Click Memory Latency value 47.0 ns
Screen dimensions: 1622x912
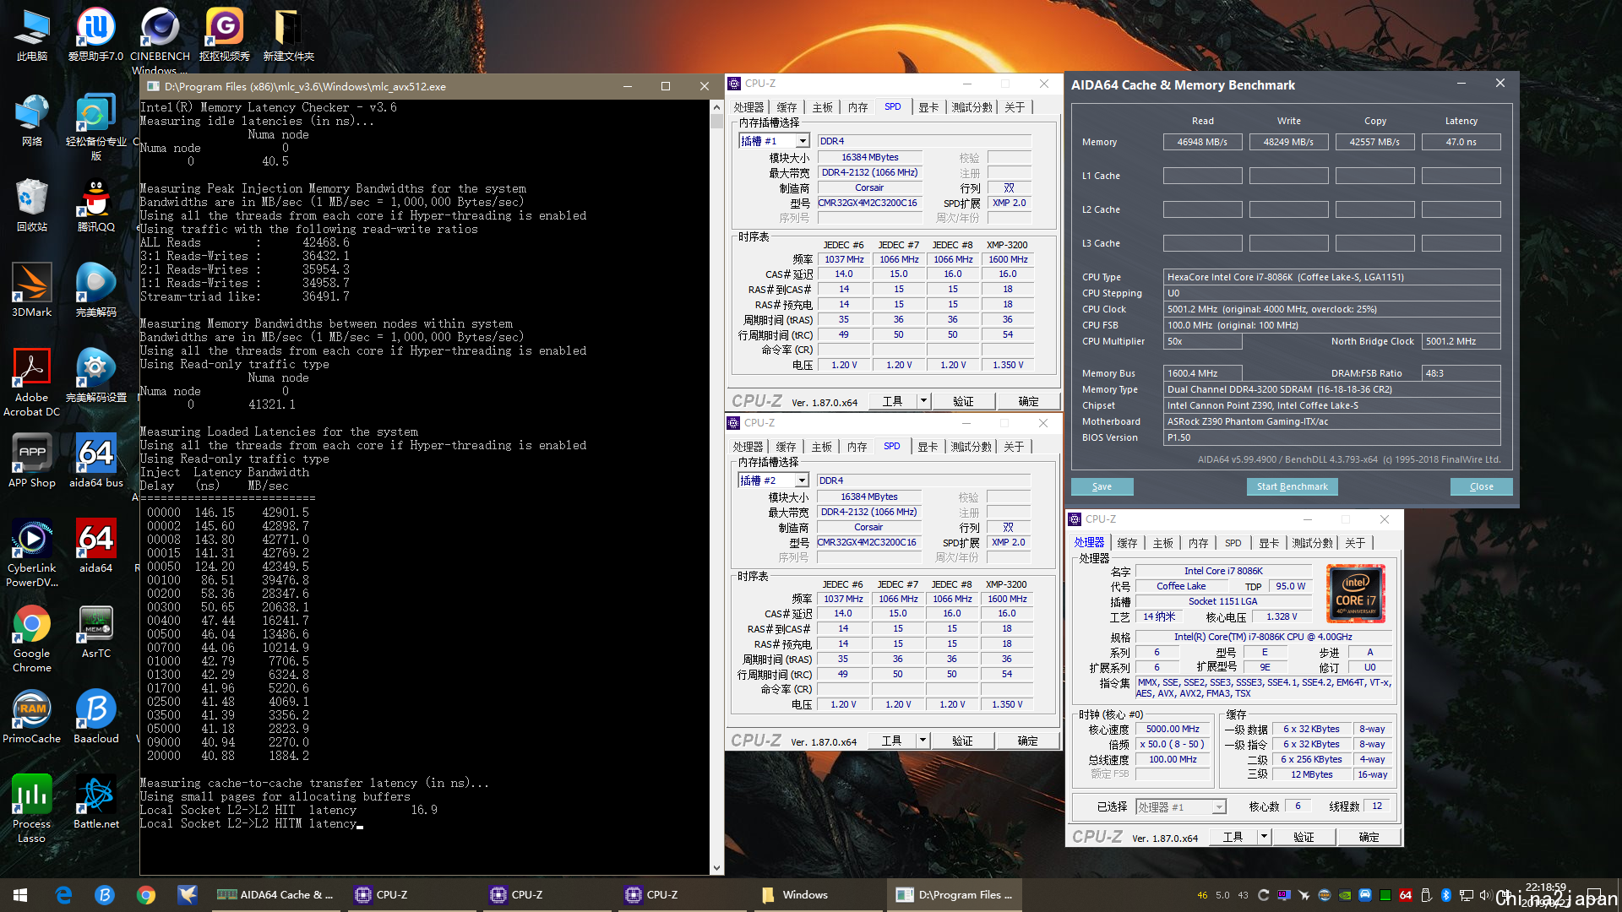click(x=1461, y=142)
